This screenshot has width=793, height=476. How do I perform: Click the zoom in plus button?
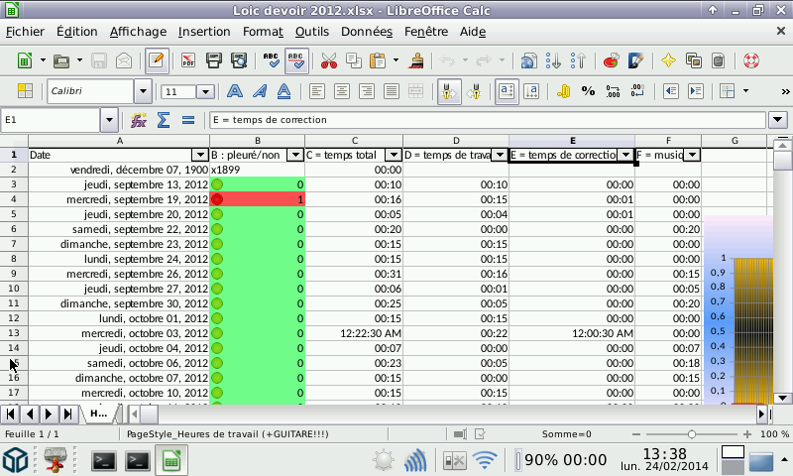click(x=747, y=434)
